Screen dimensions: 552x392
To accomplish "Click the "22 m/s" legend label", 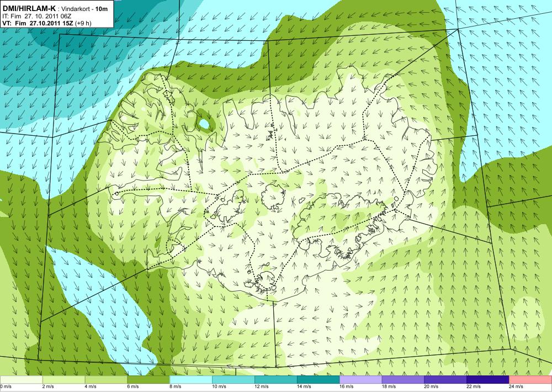I will pyautogui.click(x=474, y=386).
